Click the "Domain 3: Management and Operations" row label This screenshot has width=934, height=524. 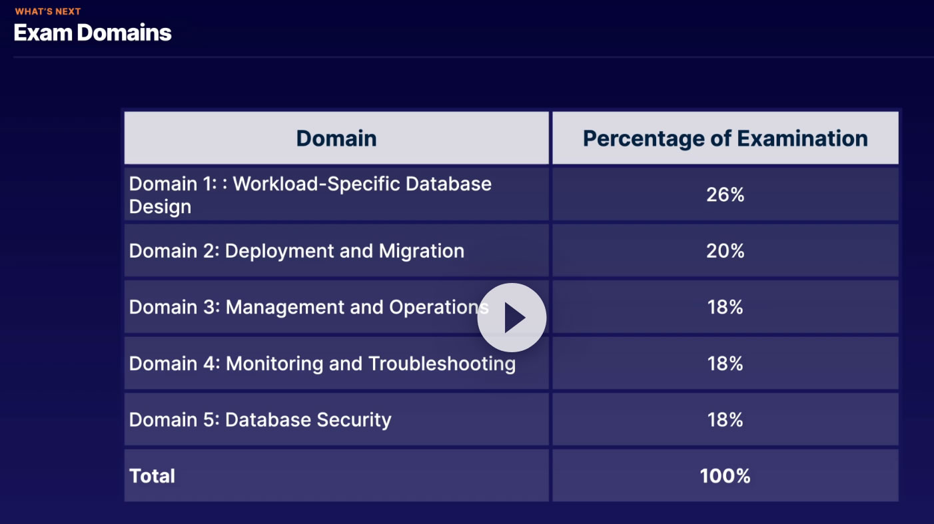[x=306, y=307]
